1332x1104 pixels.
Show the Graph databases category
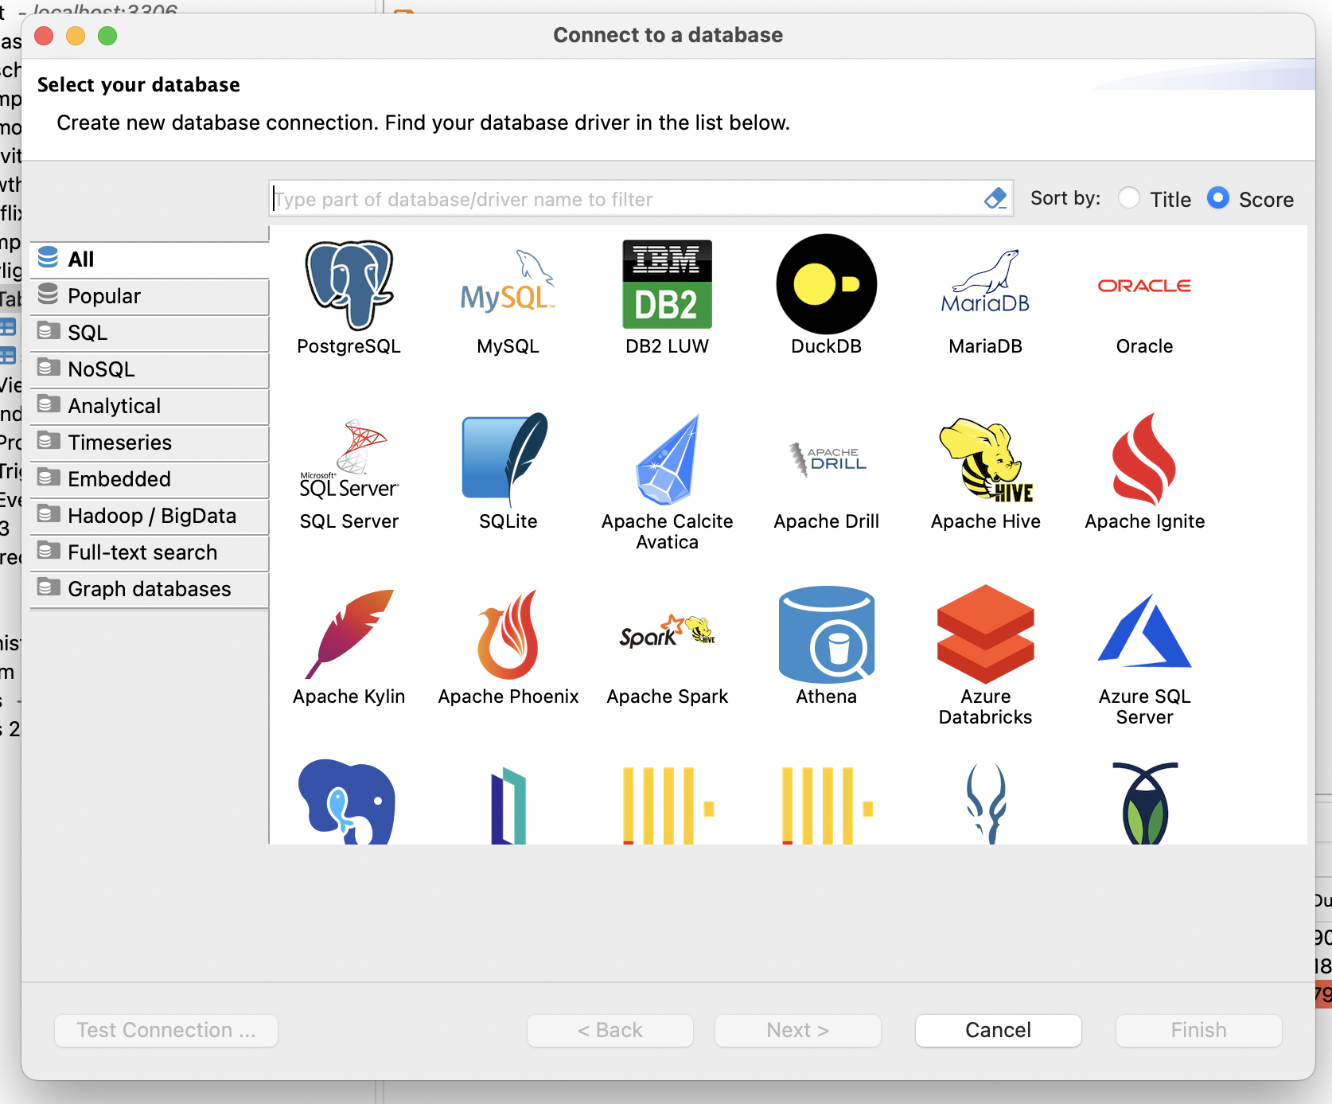pyautogui.click(x=150, y=589)
